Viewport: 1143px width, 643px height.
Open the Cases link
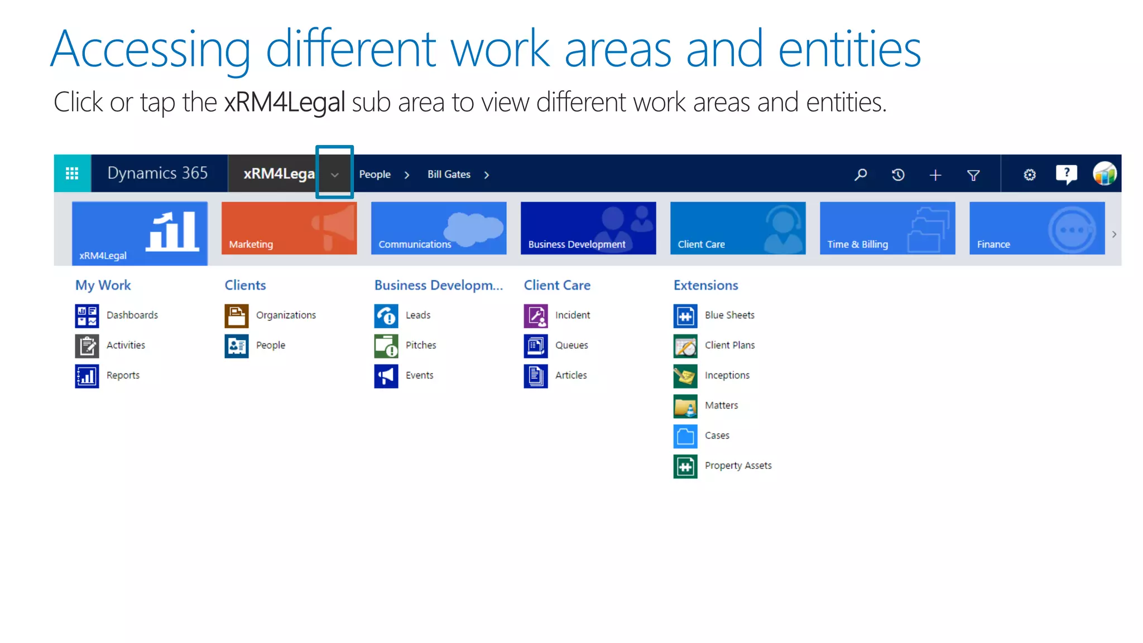(x=717, y=436)
